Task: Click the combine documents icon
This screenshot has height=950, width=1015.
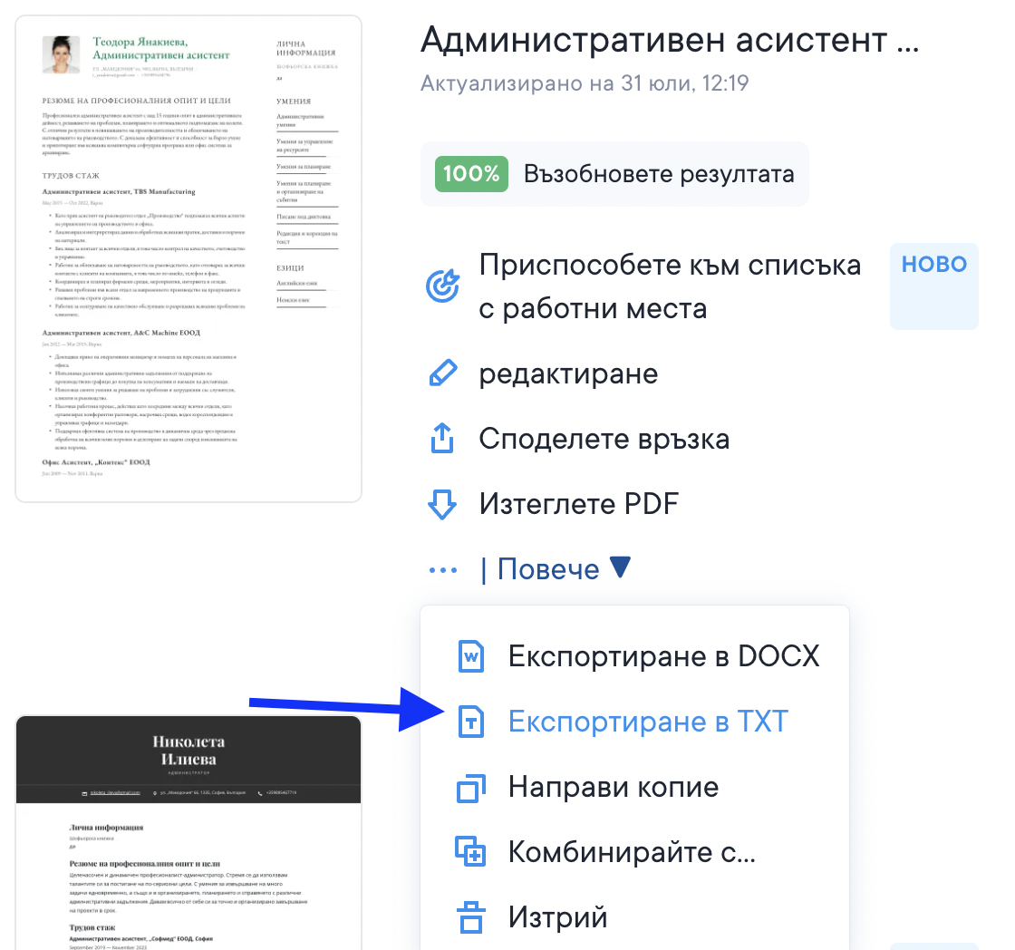Action: [471, 853]
